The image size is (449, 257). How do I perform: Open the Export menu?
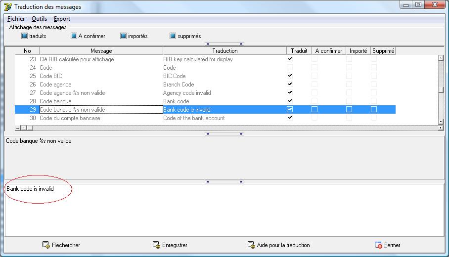pyautogui.click(x=62, y=19)
